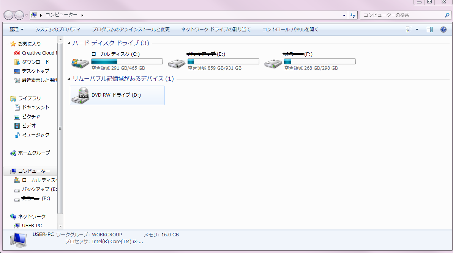This screenshot has height=253, width=453.
Task: Select ライブラリ in the navigation pane
Action: (25, 98)
